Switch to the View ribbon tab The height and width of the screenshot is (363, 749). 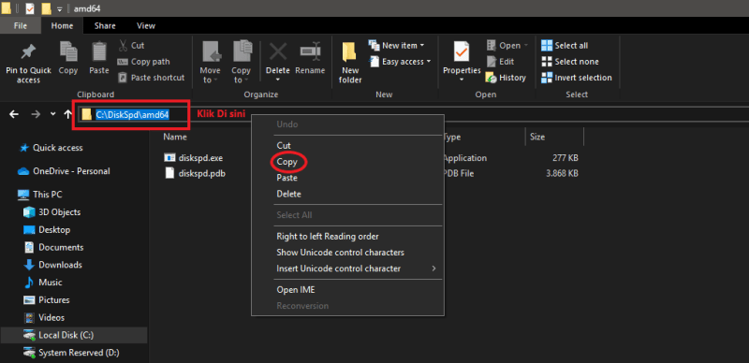[x=146, y=26]
